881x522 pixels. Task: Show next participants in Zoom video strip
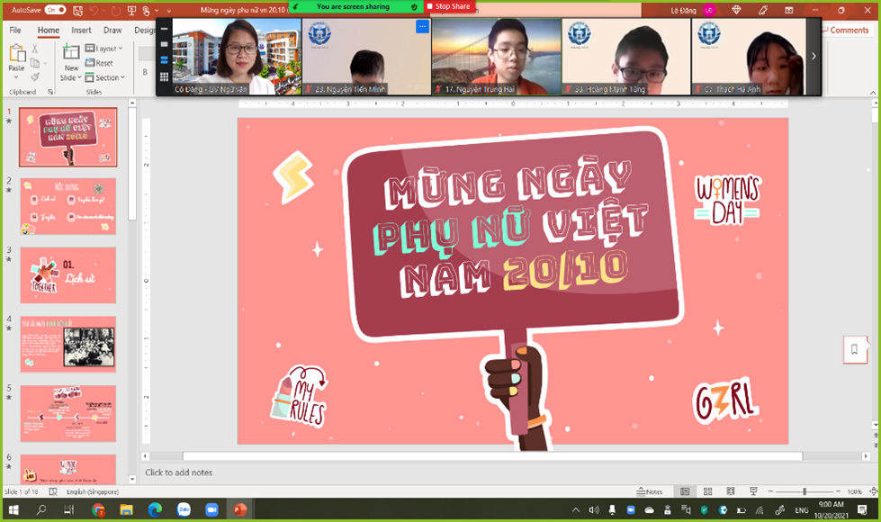[x=814, y=56]
